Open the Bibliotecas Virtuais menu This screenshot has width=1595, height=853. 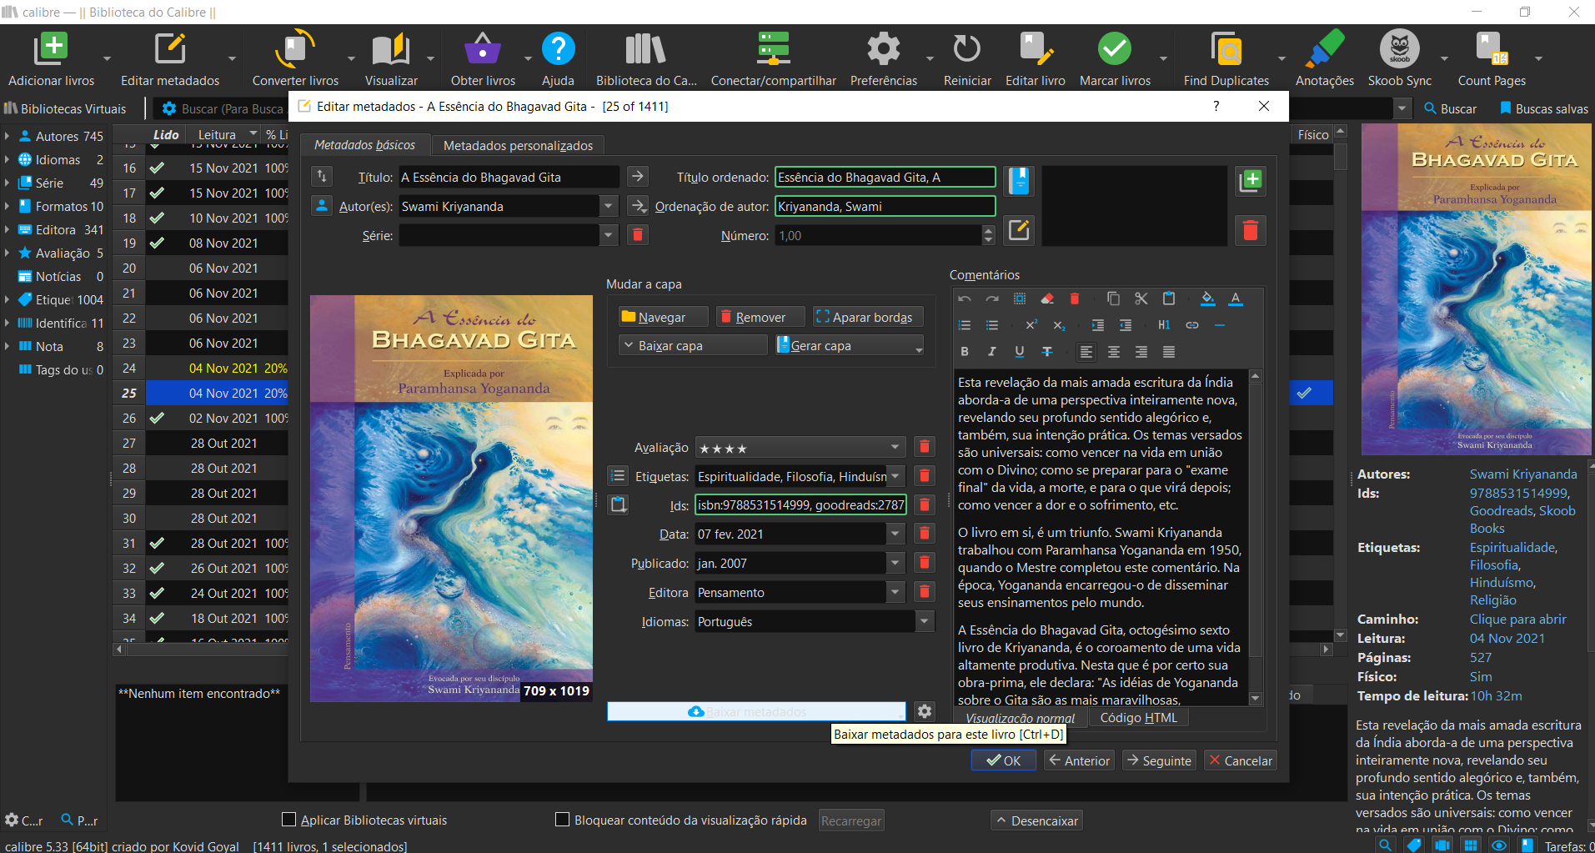coord(65,108)
